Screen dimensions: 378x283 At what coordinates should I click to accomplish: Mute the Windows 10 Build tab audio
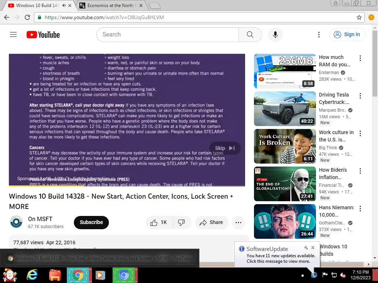pos(64,5)
